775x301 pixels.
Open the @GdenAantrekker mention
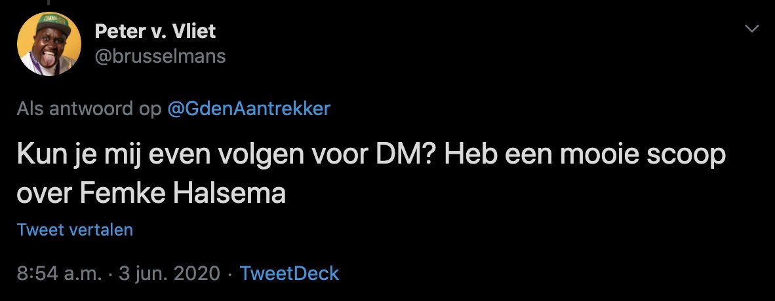tap(249, 109)
